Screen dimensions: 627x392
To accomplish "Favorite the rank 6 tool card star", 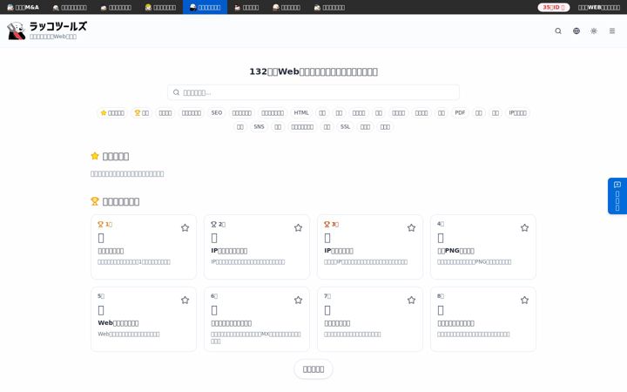I will (298, 300).
